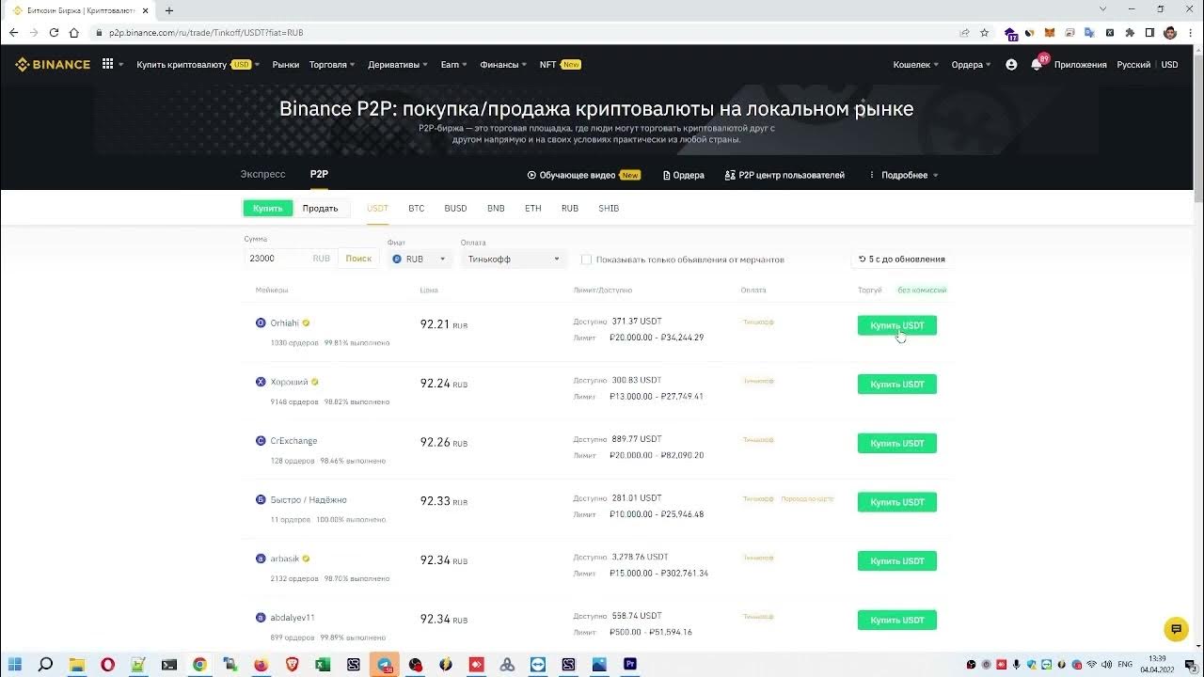Open Firefox from taskbar

261,664
